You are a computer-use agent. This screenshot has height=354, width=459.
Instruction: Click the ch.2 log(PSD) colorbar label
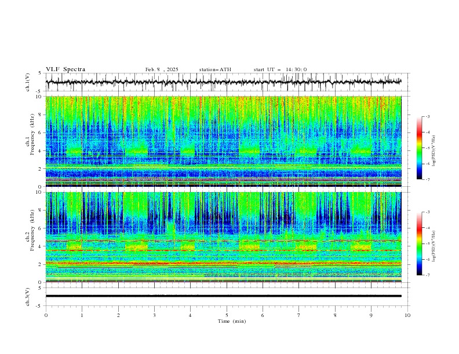[x=434, y=246]
